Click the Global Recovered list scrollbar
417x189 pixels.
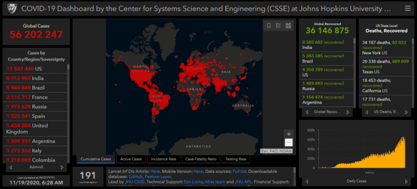coord(354,72)
